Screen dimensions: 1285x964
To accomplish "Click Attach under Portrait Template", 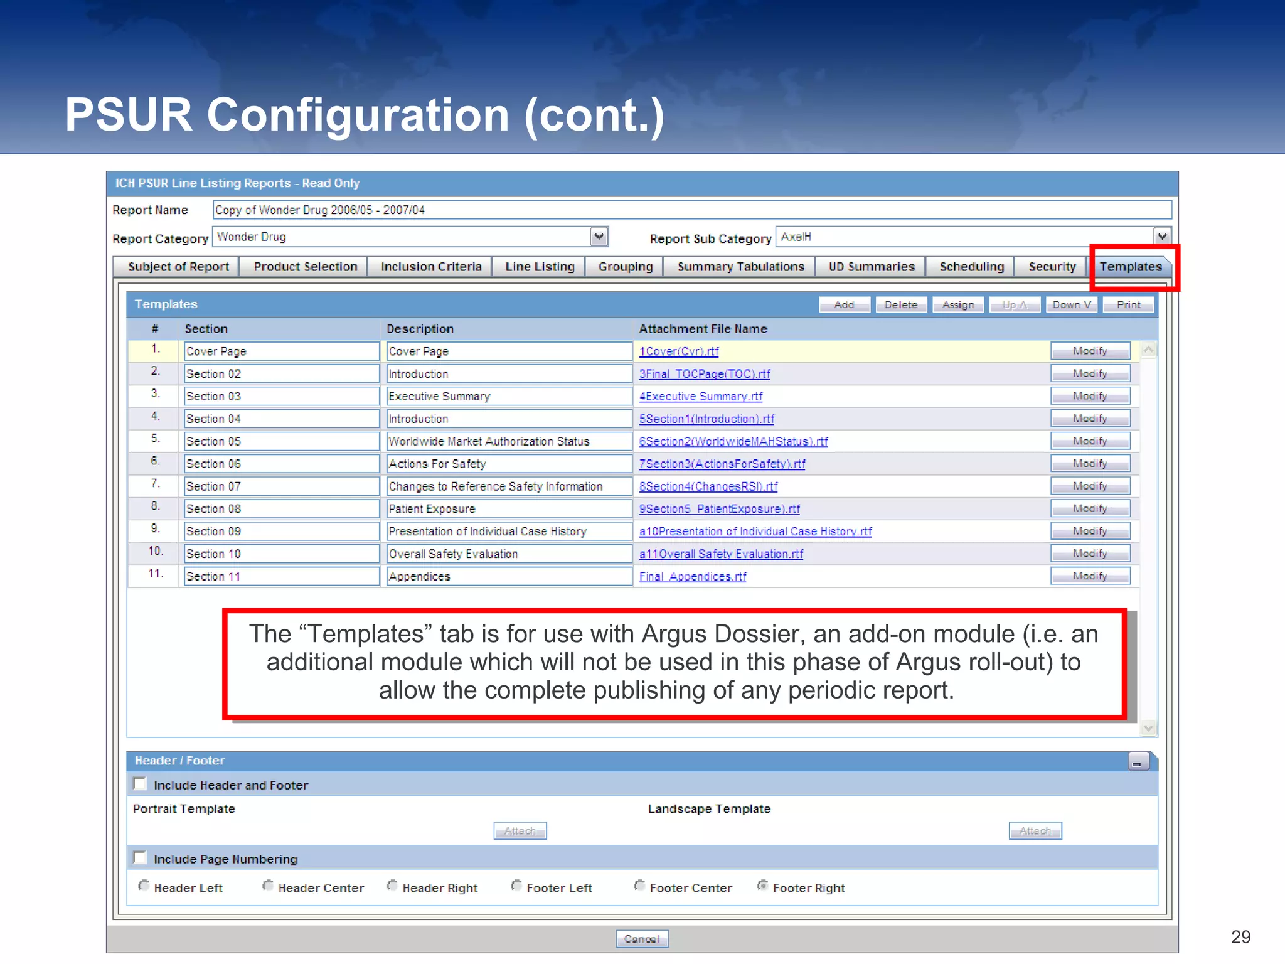I will pyautogui.click(x=520, y=831).
